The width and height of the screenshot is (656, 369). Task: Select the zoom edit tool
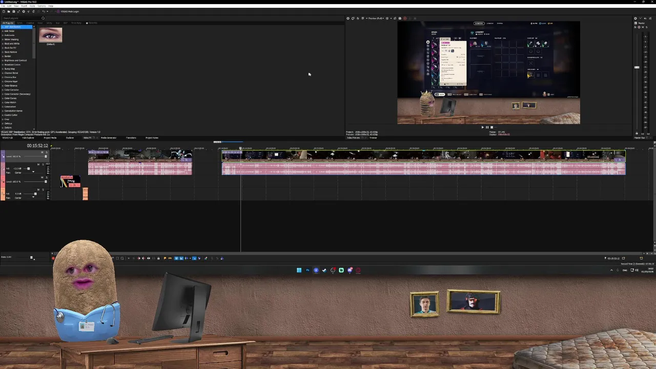pyautogui.click(x=122, y=258)
